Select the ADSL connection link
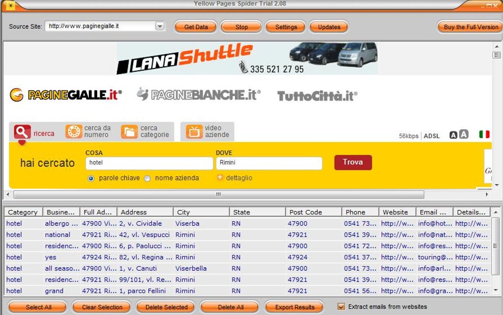Screen dimensions: 503x315 coord(431,136)
